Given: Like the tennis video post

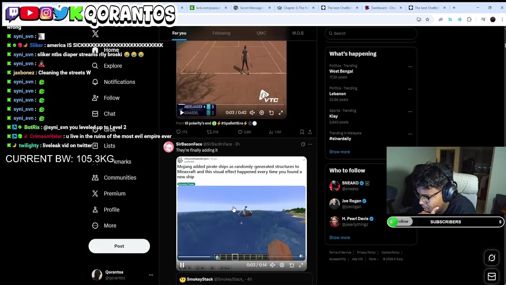Looking at the screenshot, I should (x=244, y=132).
